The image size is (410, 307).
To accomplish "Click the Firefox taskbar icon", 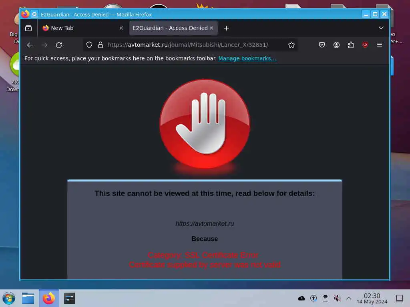I will pos(49,298).
